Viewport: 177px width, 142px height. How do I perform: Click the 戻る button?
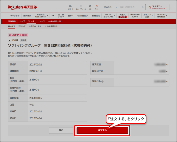point(61,130)
